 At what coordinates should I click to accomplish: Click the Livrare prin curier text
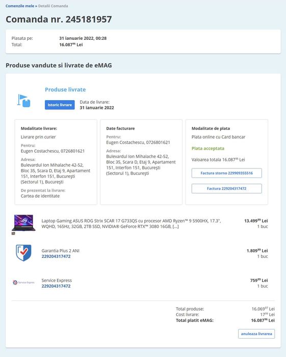(x=38, y=137)
